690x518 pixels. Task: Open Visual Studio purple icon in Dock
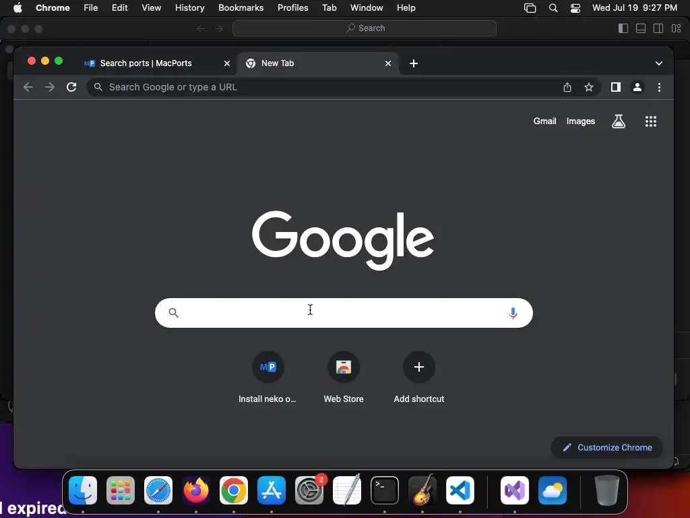pyautogui.click(x=514, y=490)
